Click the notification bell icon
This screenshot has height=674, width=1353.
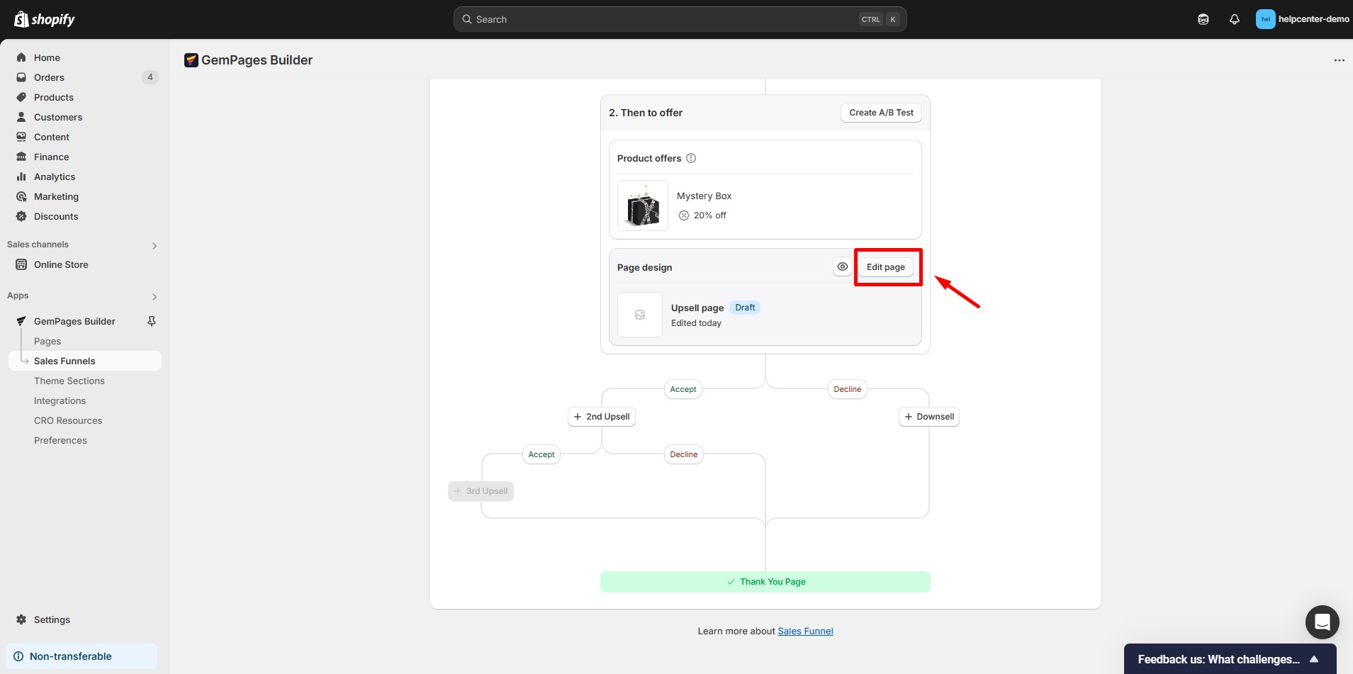coord(1234,19)
